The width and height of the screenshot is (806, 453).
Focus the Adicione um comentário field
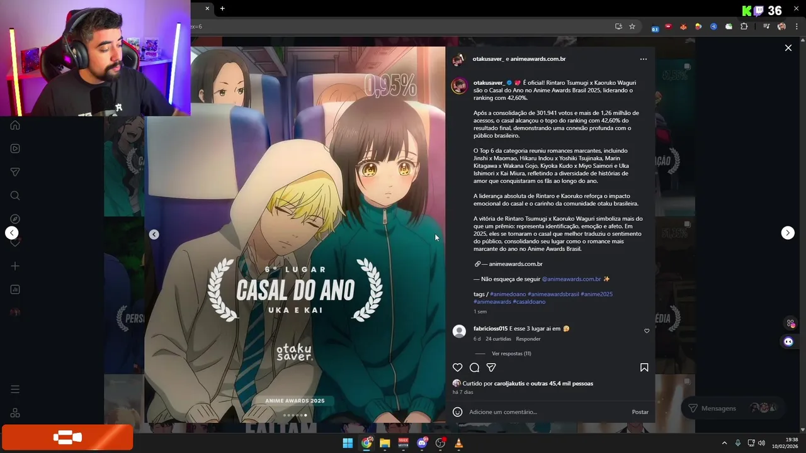click(x=547, y=412)
